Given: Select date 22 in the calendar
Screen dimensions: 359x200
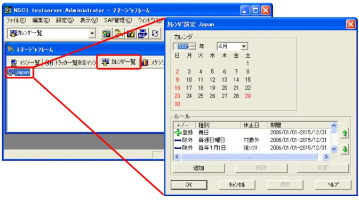Looking at the screenshot, I should point(248,88).
